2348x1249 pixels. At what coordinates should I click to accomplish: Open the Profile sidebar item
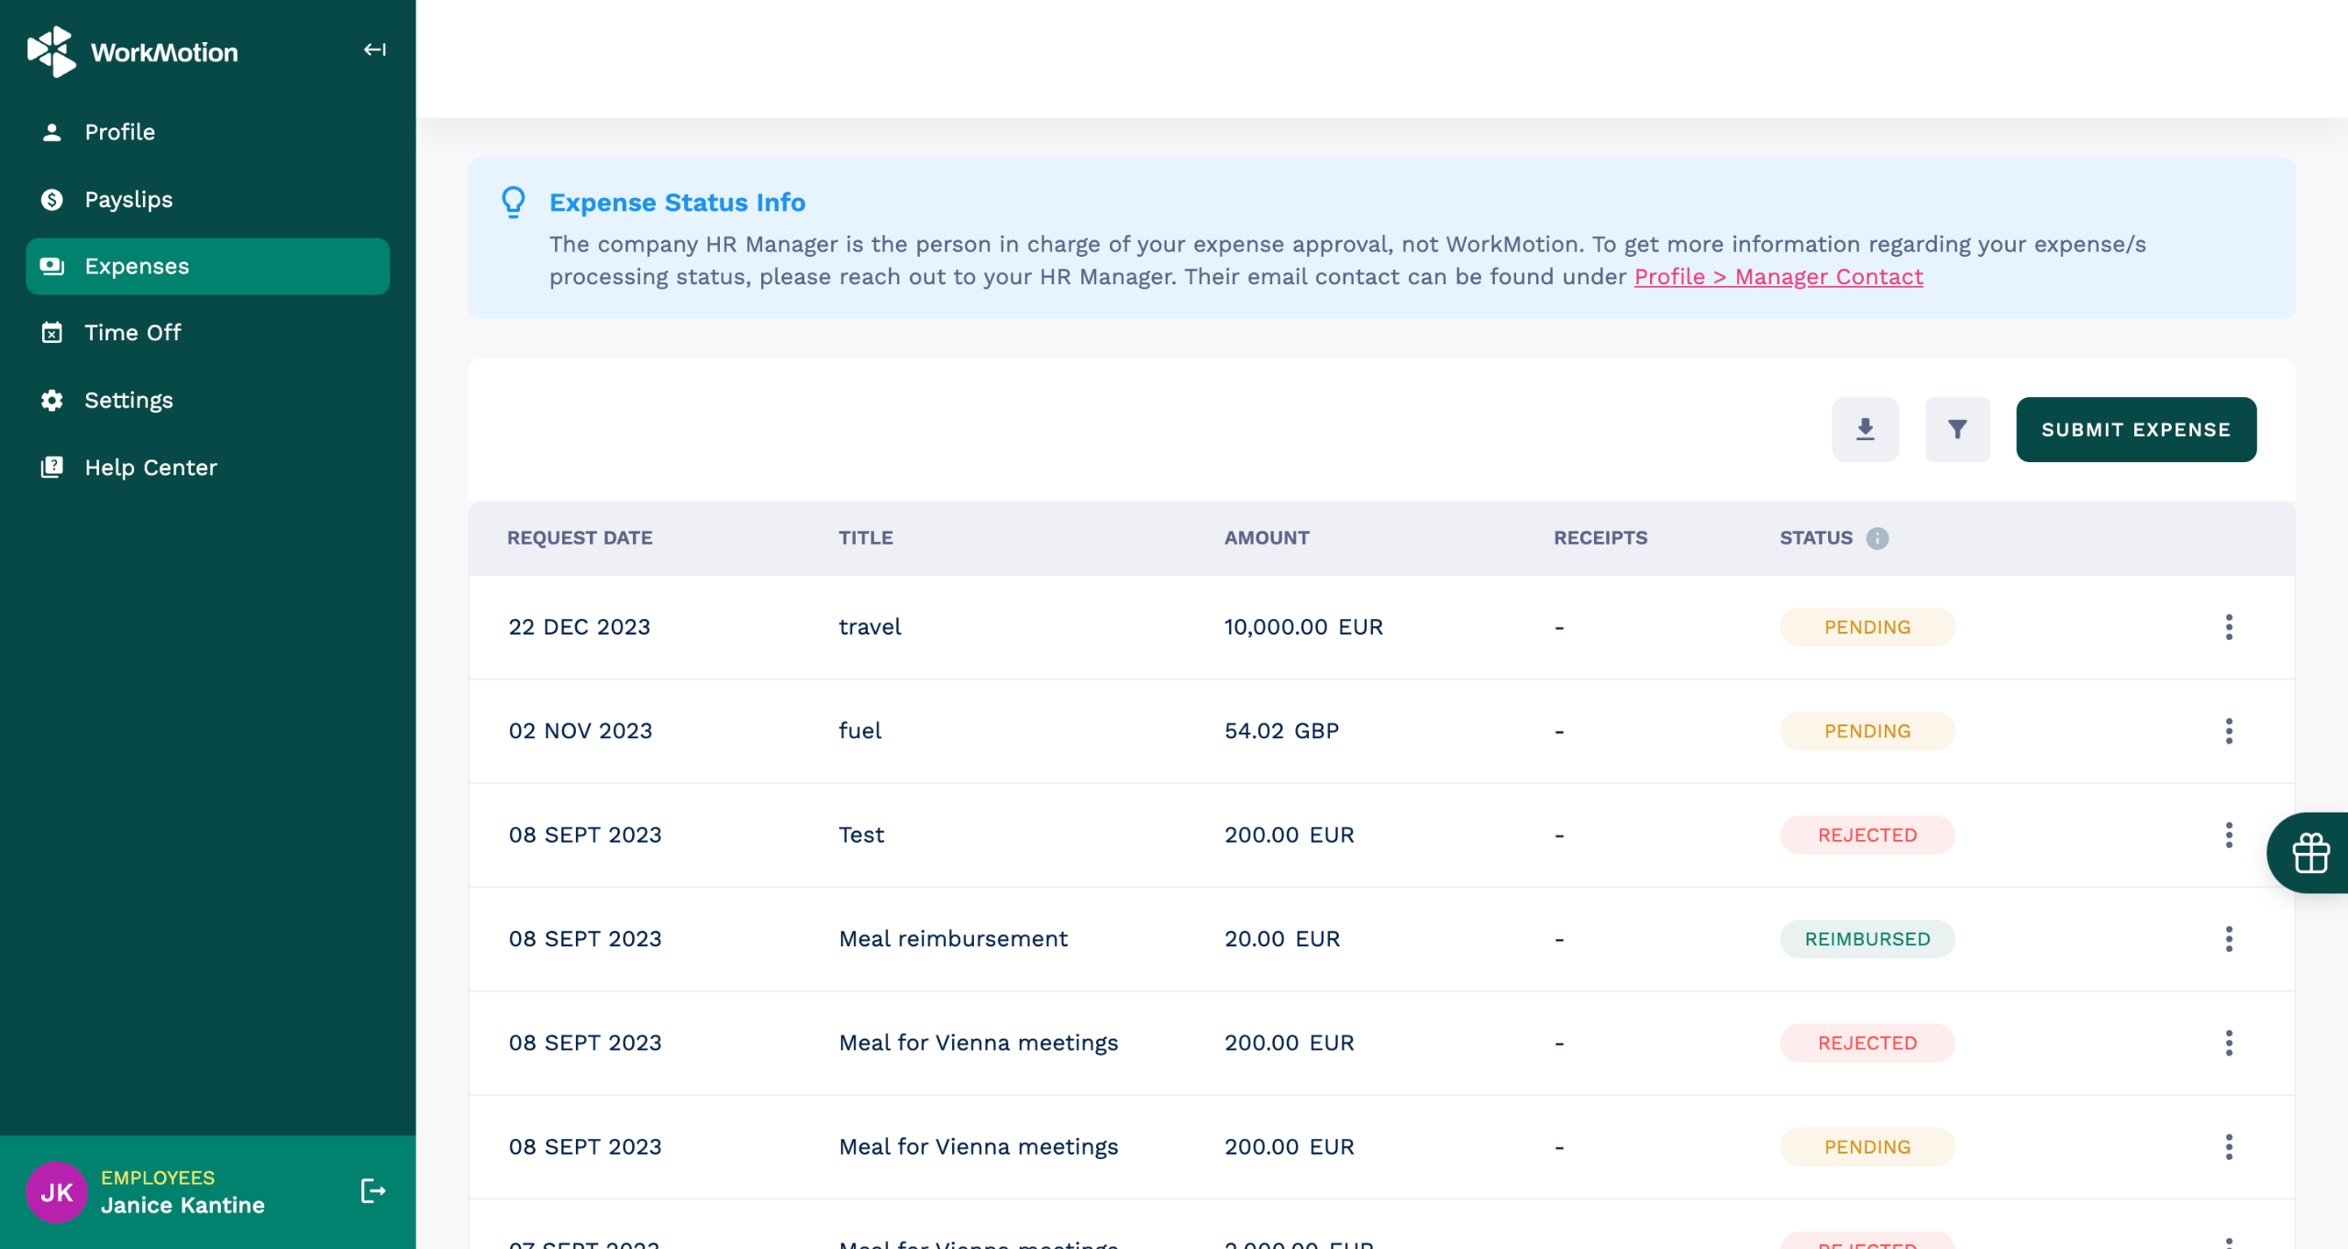point(119,132)
